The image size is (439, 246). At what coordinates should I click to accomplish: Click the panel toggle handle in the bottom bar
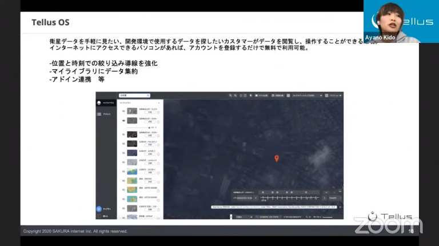(231, 217)
